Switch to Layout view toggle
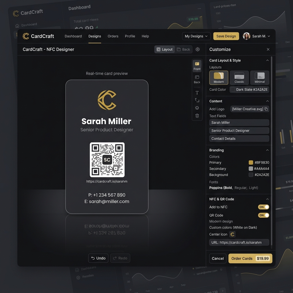Viewport: 293px width, 293px height. pos(165,49)
